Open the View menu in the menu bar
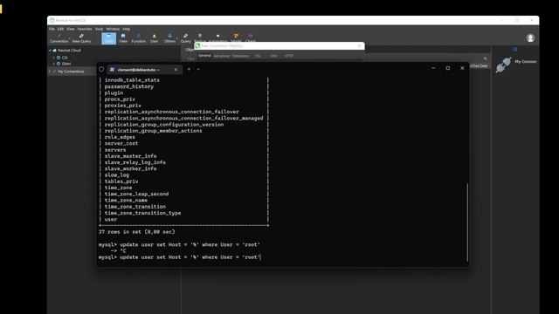The width and height of the screenshot is (559, 314). tap(71, 29)
